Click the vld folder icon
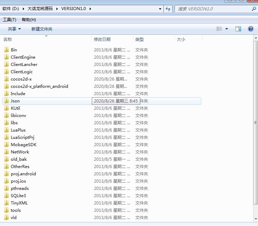 tap(6, 218)
